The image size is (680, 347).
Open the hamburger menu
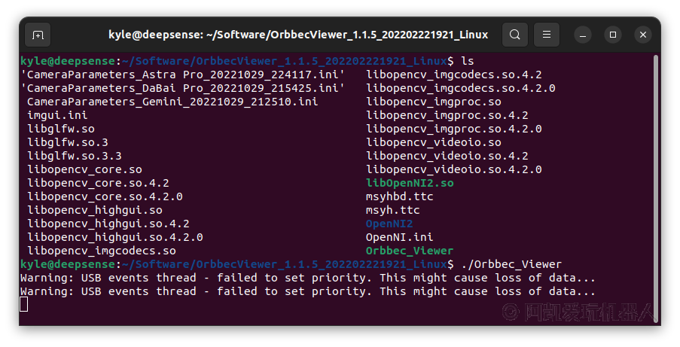tap(547, 35)
